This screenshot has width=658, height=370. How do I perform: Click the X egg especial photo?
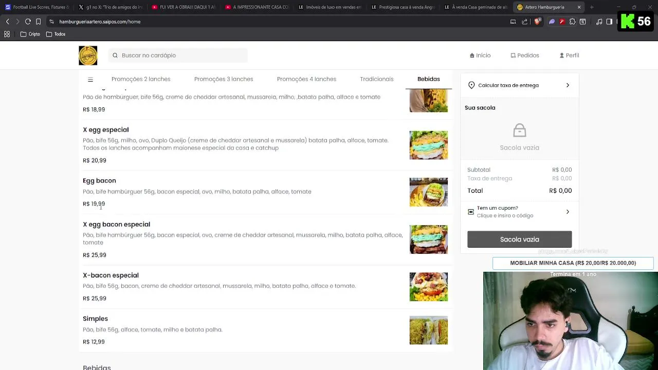tap(429, 145)
